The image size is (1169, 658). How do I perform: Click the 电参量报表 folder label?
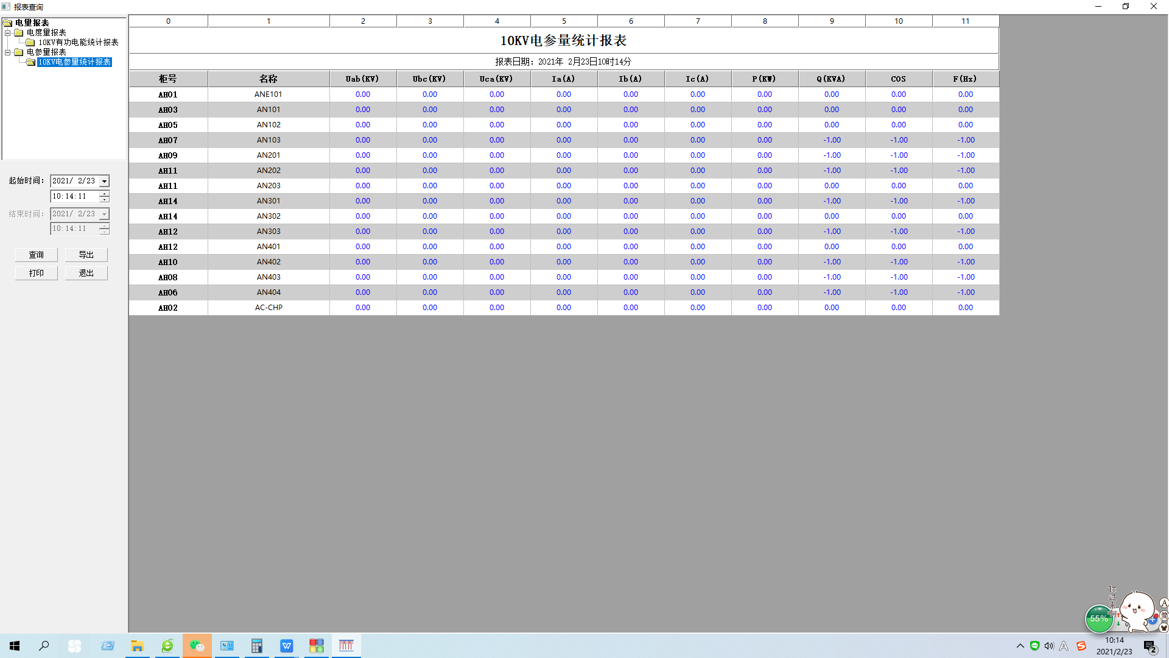46,52
